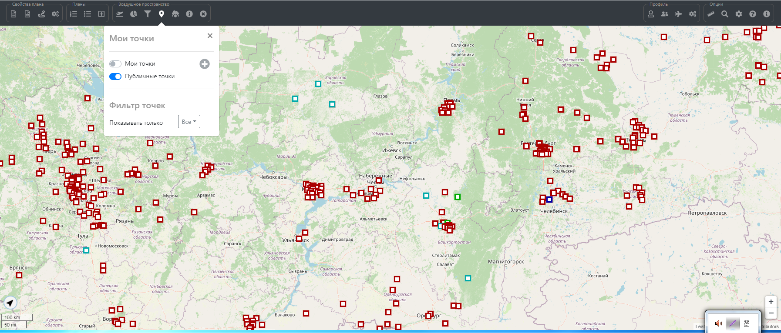This screenshot has width=781, height=333.
Task: Click the numbered plans list icon
Action: point(74,14)
